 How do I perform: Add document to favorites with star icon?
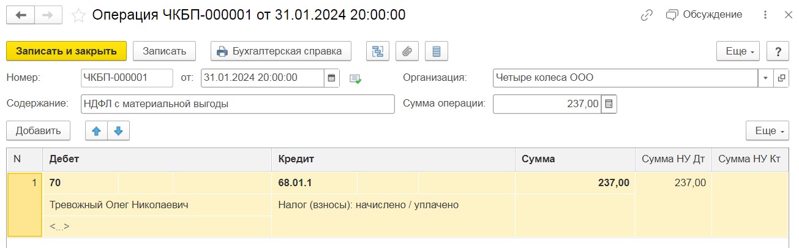[79, 15]
